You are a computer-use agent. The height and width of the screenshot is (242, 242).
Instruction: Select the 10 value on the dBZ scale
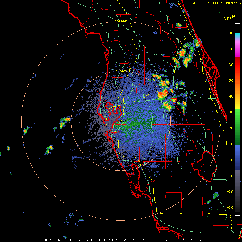[x=231, y=144]
